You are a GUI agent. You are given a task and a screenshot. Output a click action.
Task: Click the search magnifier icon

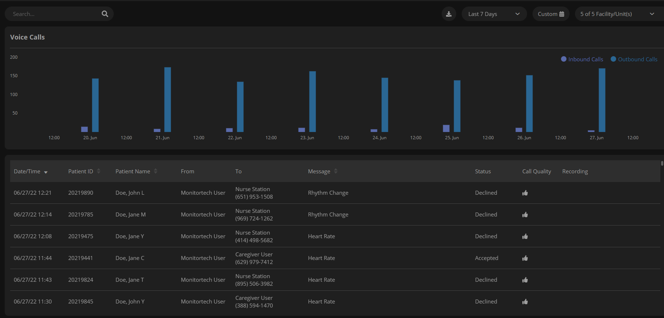click(x=105, y=14)
